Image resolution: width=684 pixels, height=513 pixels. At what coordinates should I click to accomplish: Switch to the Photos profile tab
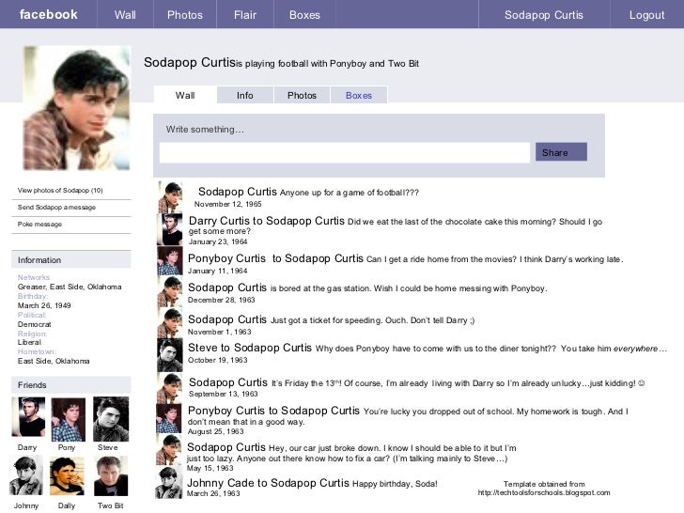pyautogui.click(x=302, y=95)
